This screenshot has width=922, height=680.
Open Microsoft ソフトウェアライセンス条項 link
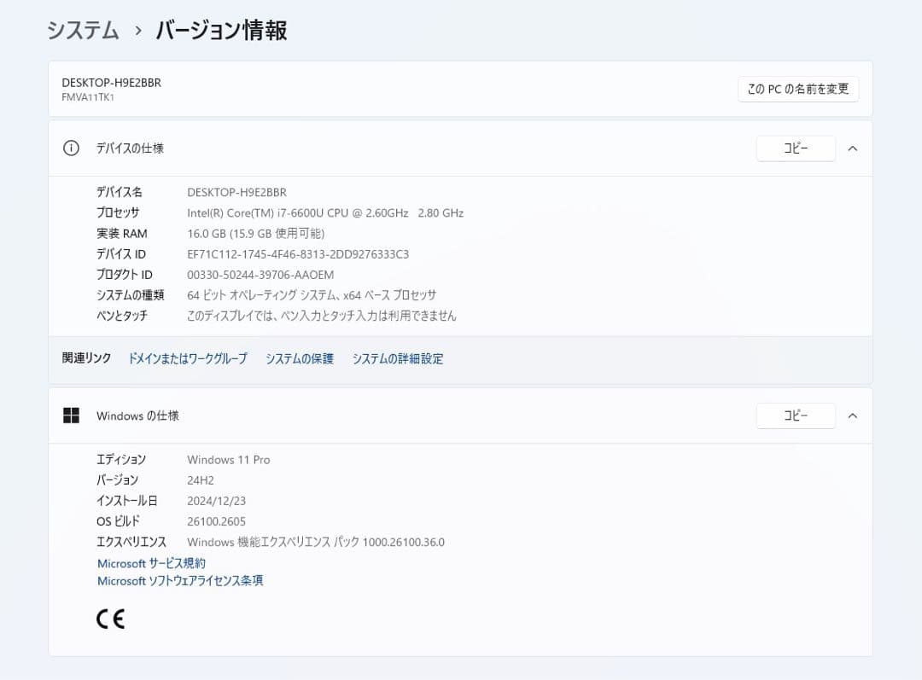pos(179,581)
